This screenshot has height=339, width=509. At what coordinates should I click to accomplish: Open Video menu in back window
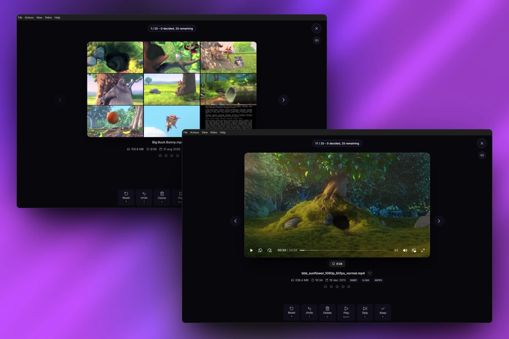pos(48,18)
